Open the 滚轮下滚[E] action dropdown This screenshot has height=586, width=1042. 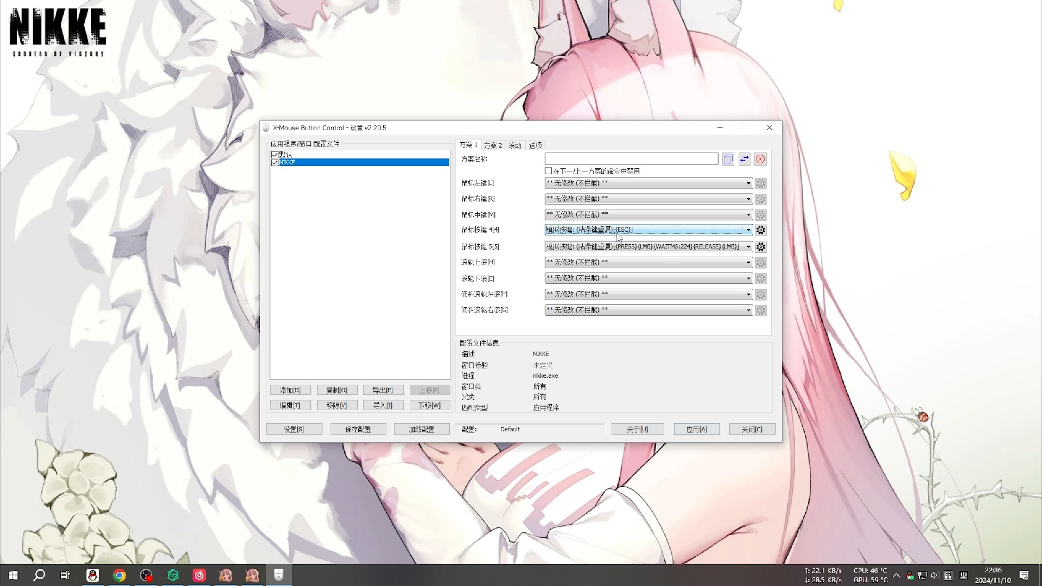pos(649,278)
